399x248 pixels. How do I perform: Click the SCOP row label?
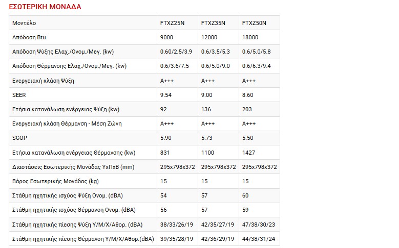18,138
